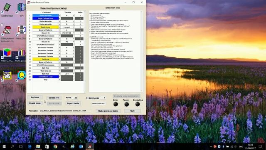This screenshot has width=266, height=150.
Task: Select the running Make Protocol Table taskbar icon
Action: [90, 146]
